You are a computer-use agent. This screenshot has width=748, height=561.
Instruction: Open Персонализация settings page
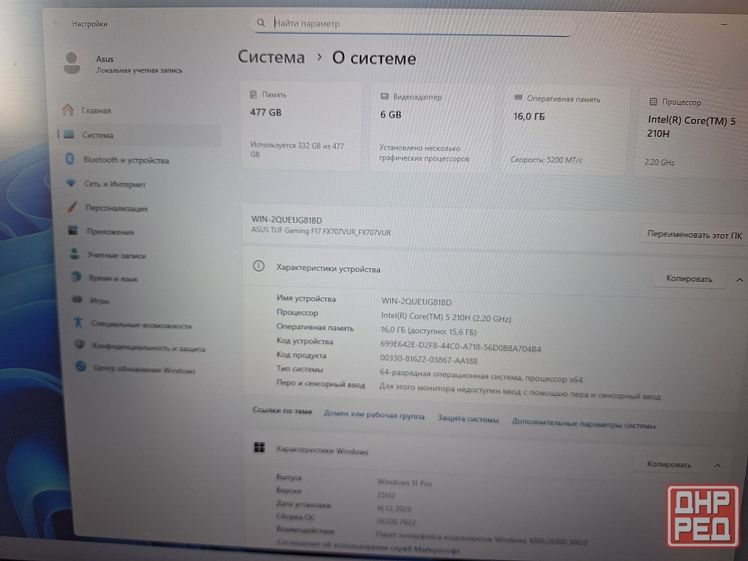pyautogui.click(x=116, y=208)
